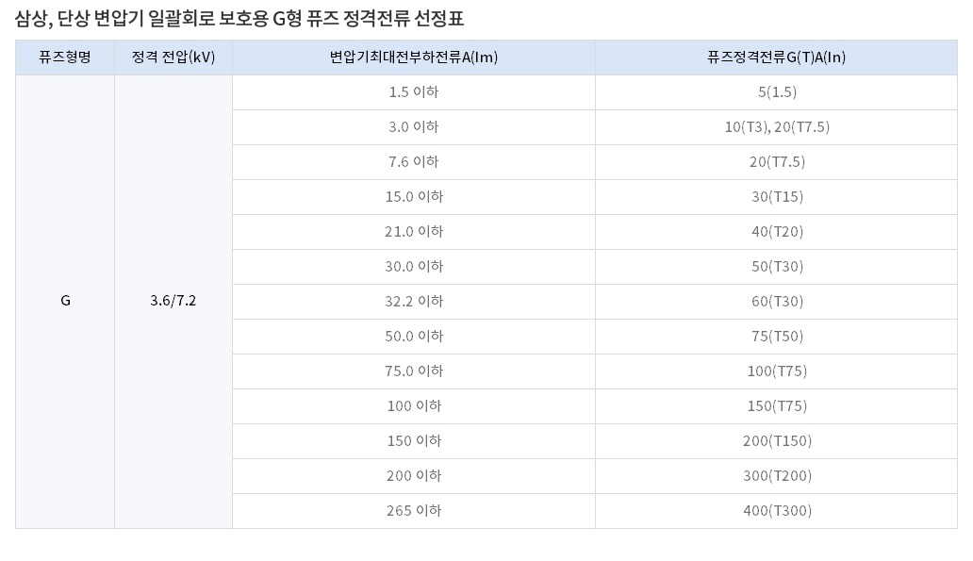Select the 1.5 이하 load current cell
The width and height of the screenshot is (973, 561).
point(414,91)
